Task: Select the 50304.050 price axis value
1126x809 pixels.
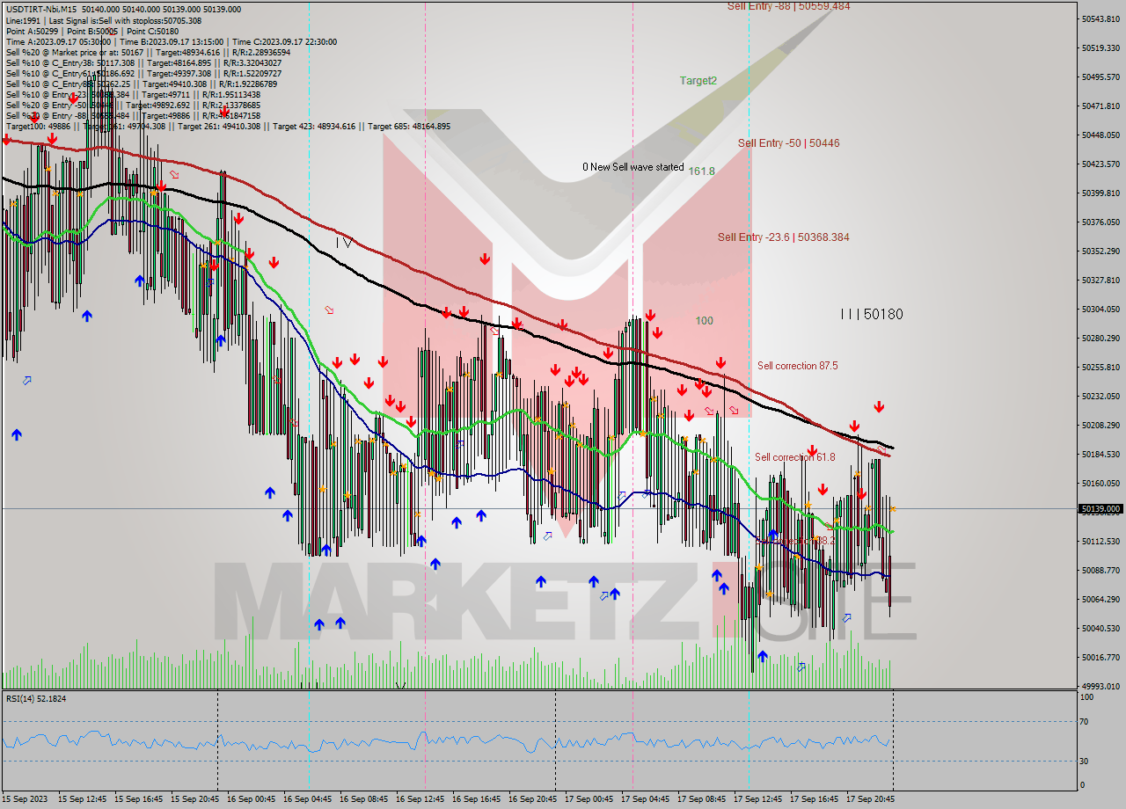Action: 1100,309
